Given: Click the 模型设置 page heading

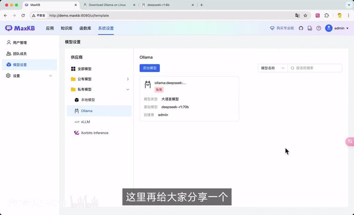Looking at the screenshot, I should tap(73, 42).
